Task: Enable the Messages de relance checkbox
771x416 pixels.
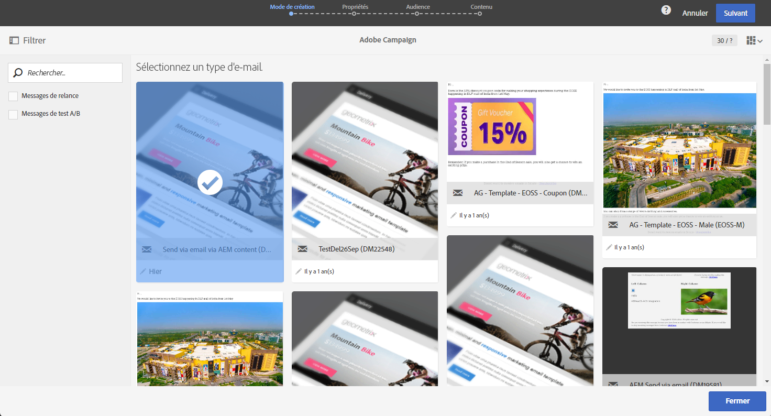Action: (13, 96)
